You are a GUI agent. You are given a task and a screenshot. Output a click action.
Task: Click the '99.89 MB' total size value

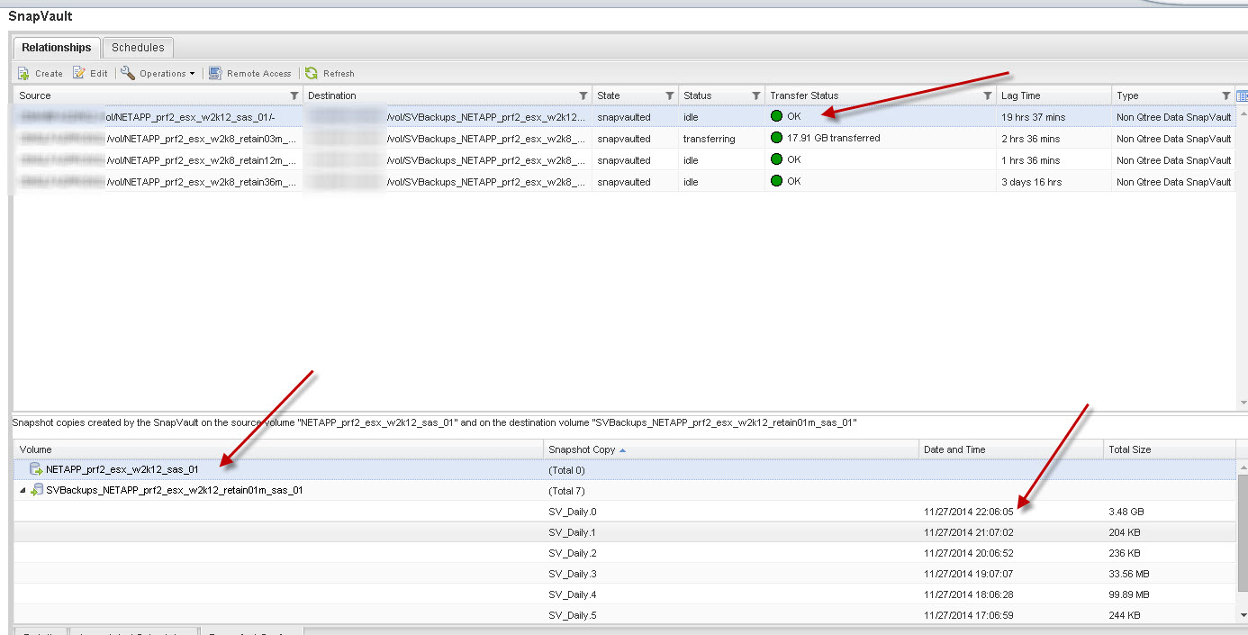tap(1130, 594)
